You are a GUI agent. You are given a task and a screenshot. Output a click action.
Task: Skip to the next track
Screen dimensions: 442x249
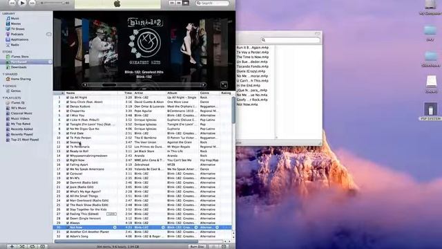pos(32,3)
